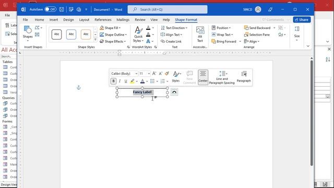
Task: Open Paragraph settings in mini toolbar
Action: (244, 77)
